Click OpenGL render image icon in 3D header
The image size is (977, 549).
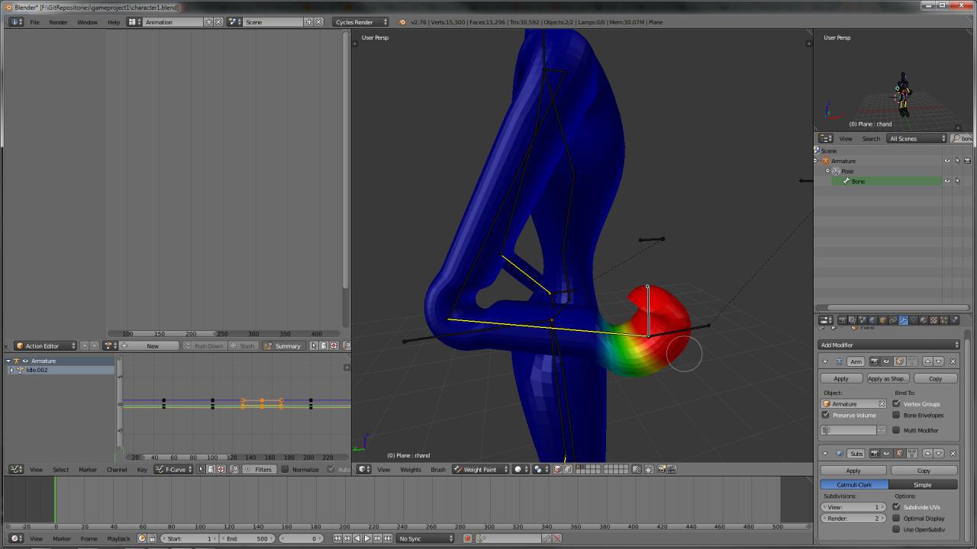point(662,470)
